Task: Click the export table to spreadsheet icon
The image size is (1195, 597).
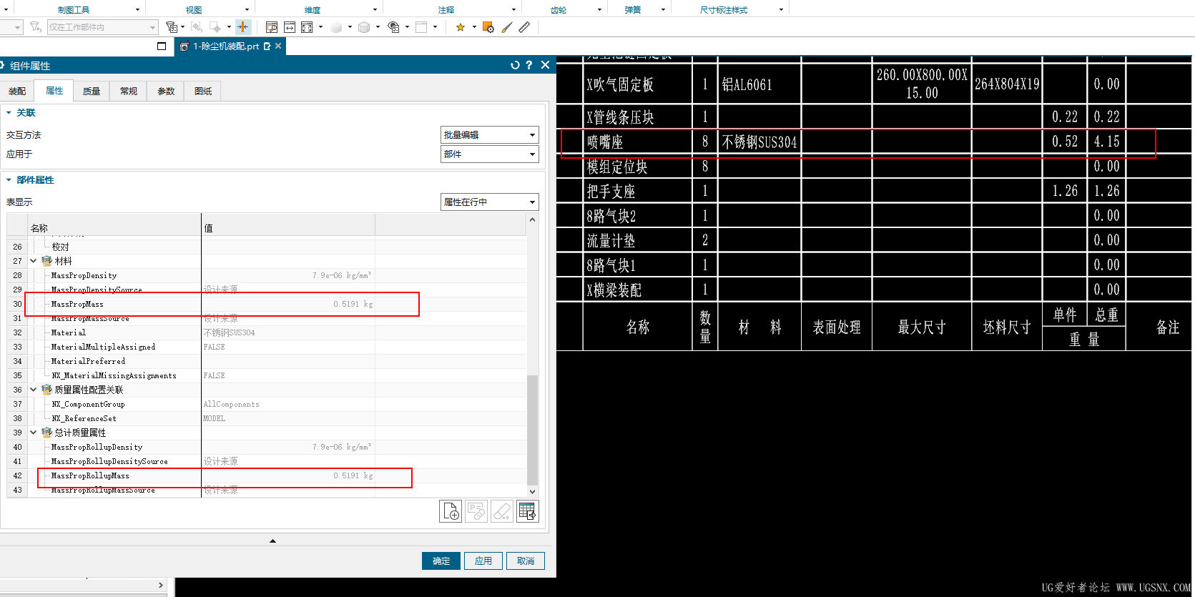Action: (528, 511)
